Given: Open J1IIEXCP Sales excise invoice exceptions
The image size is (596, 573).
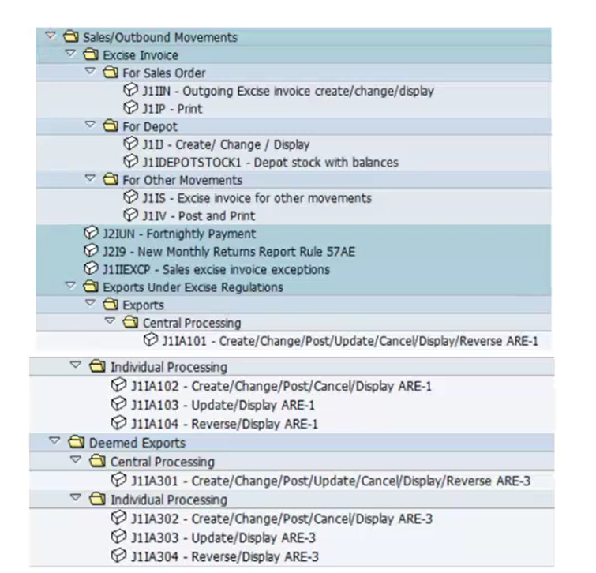Looking at the screenshot, I should [x=216, y=270].
